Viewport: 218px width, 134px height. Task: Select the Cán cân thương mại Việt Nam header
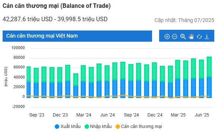pos(77,36)
